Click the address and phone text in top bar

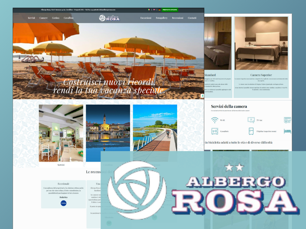(x=78, y=10)
